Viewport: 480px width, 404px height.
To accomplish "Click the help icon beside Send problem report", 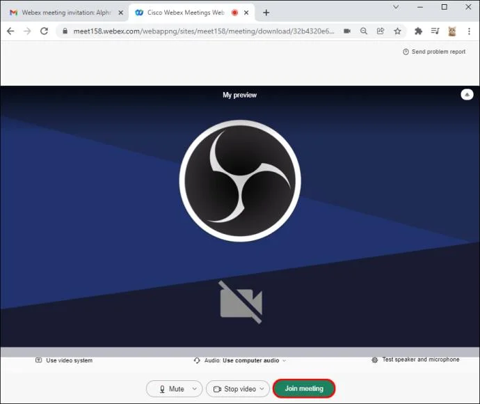I will pyautogui.click(x=406, y=52).
